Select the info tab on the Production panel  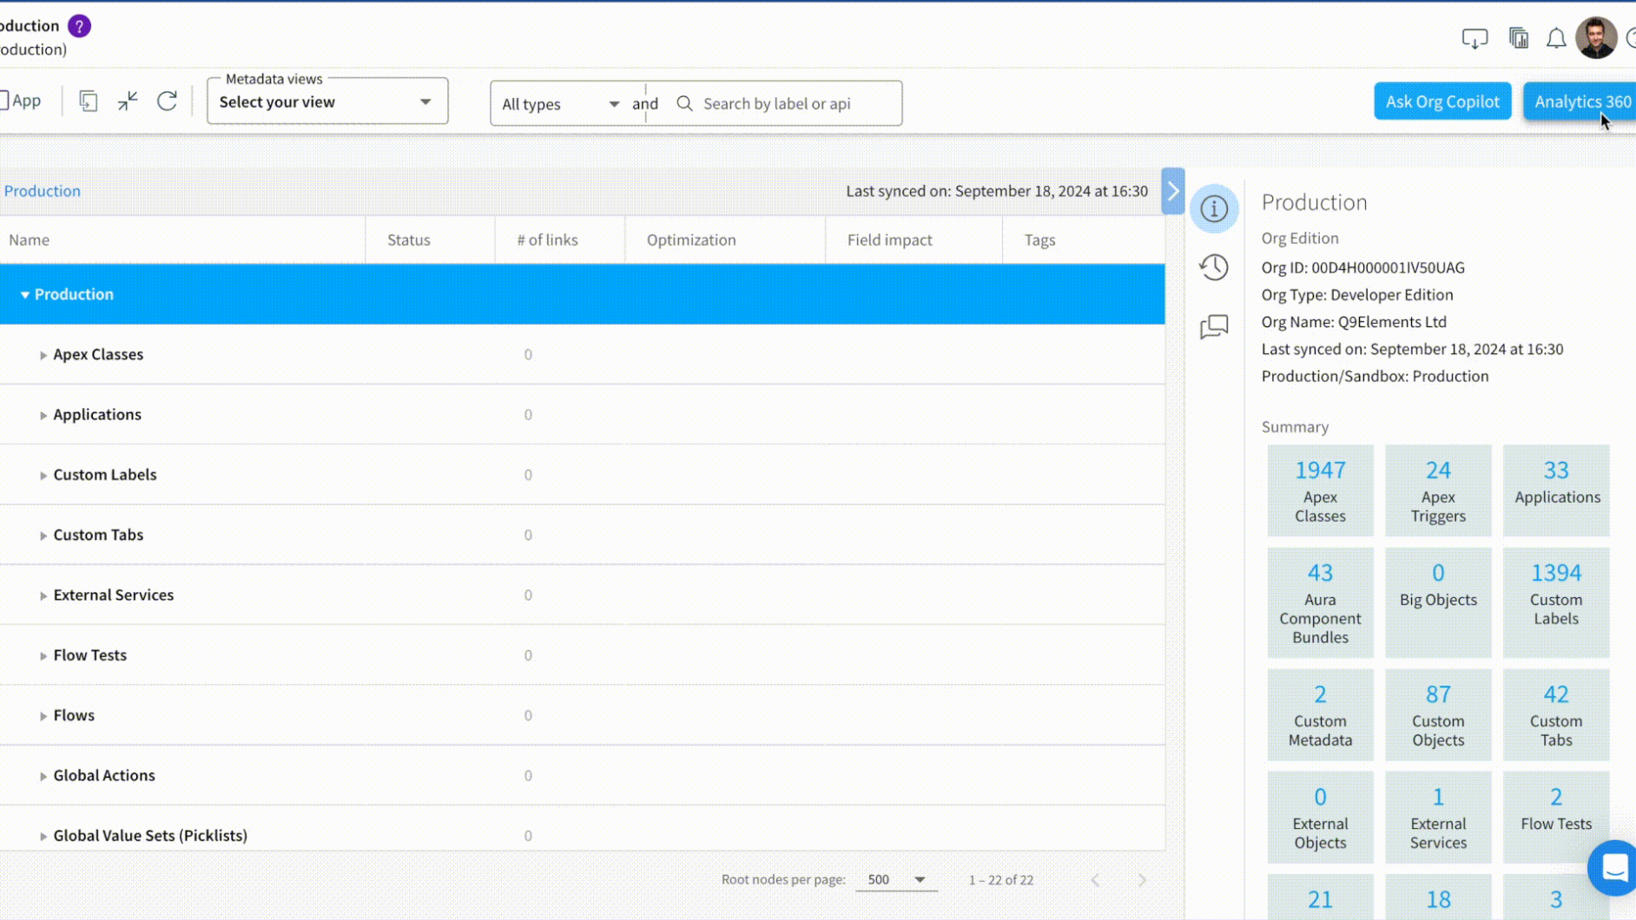click(x=1214, y=208)
